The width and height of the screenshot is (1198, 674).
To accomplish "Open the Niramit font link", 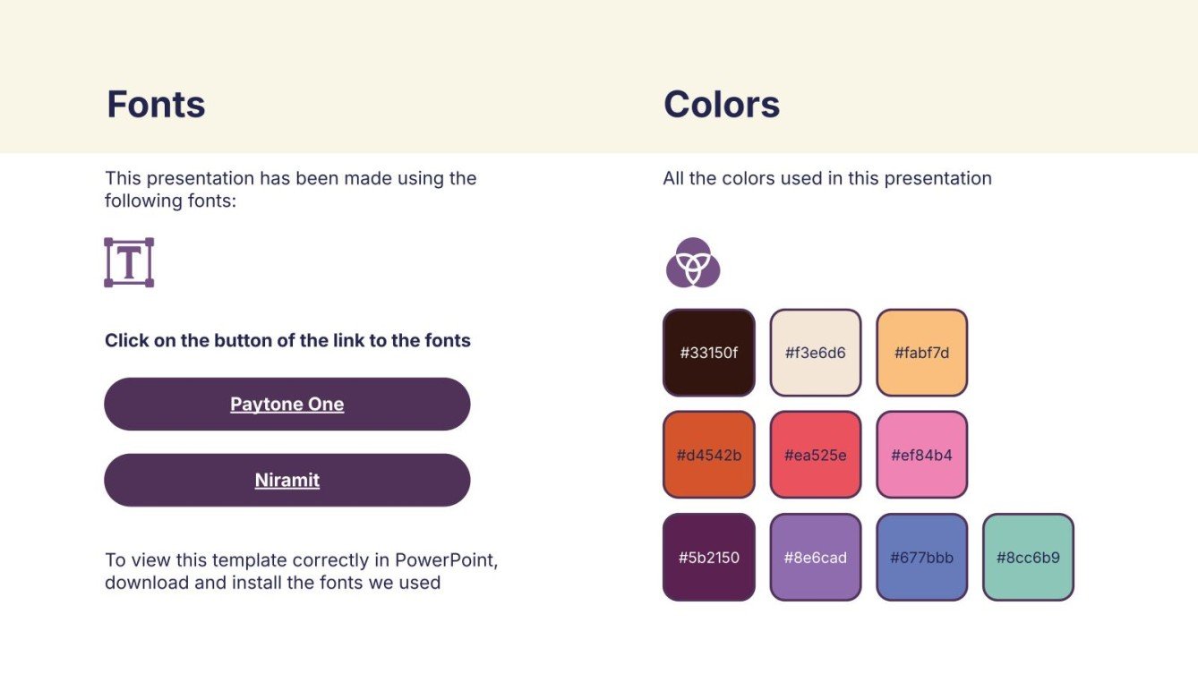I will coord(287,480).
